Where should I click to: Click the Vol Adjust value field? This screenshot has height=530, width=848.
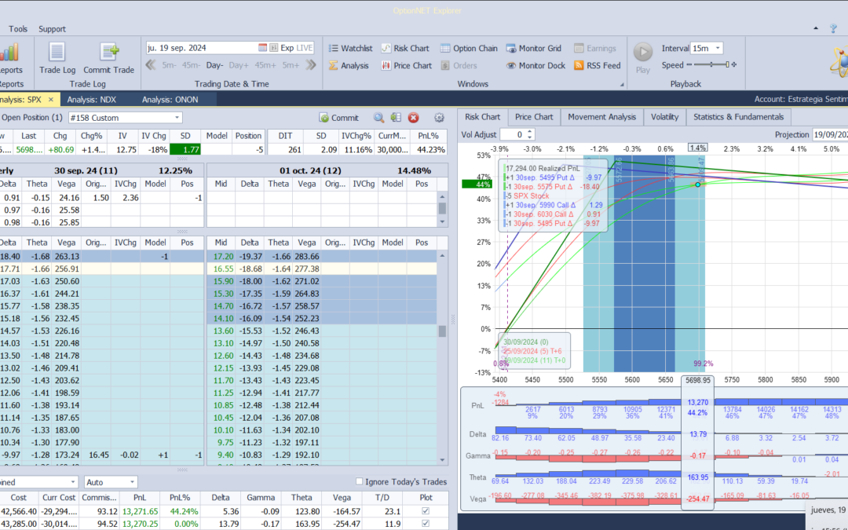tap(513, 135)
